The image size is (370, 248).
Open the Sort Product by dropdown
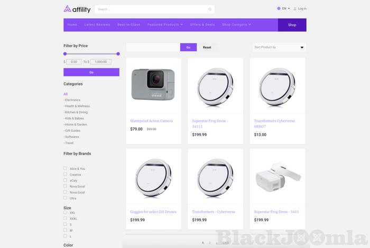(x=279, y=48)
